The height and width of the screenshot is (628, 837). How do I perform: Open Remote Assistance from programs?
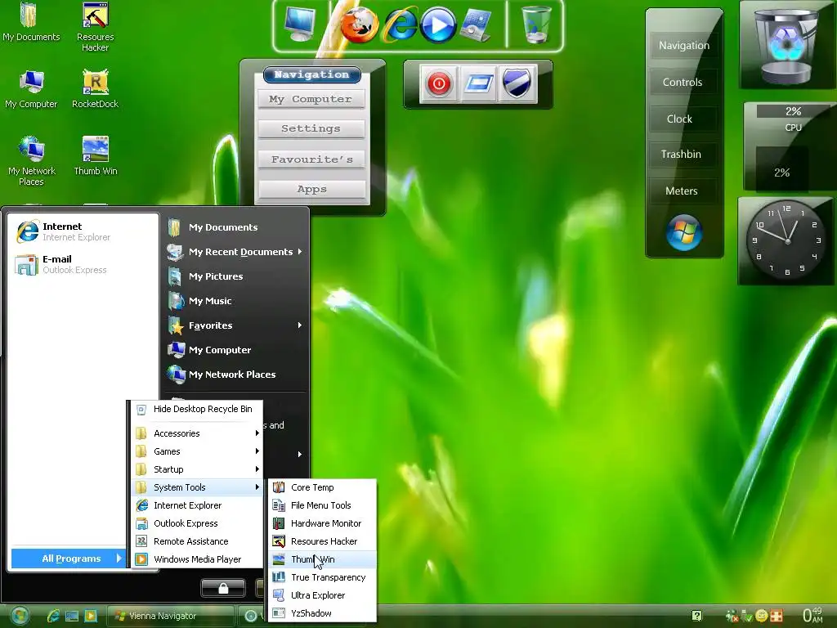(197, 541)
